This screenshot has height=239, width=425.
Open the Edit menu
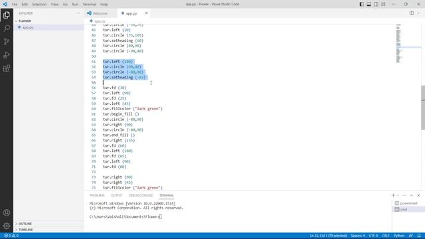25,5
